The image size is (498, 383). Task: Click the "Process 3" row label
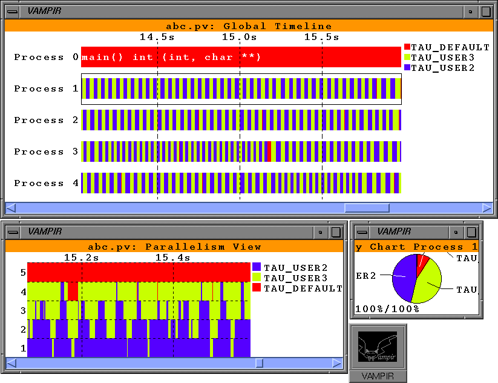point(47,152)
